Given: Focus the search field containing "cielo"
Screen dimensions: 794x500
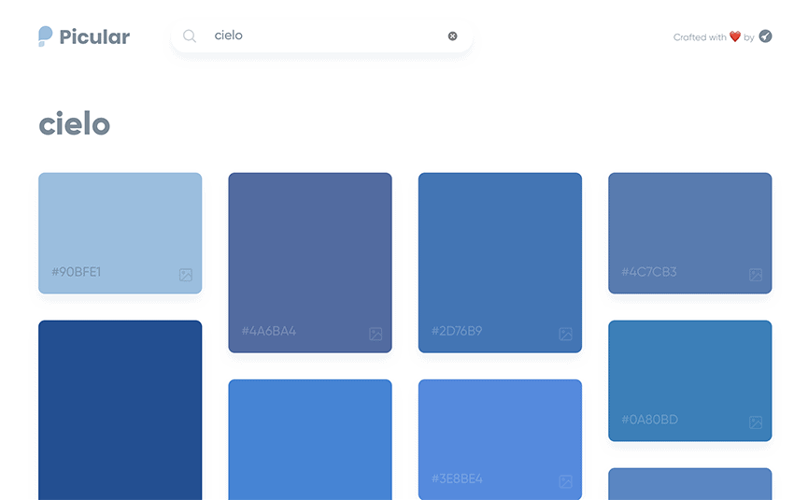Looking at the screenshot, I should tap(322, 36).
